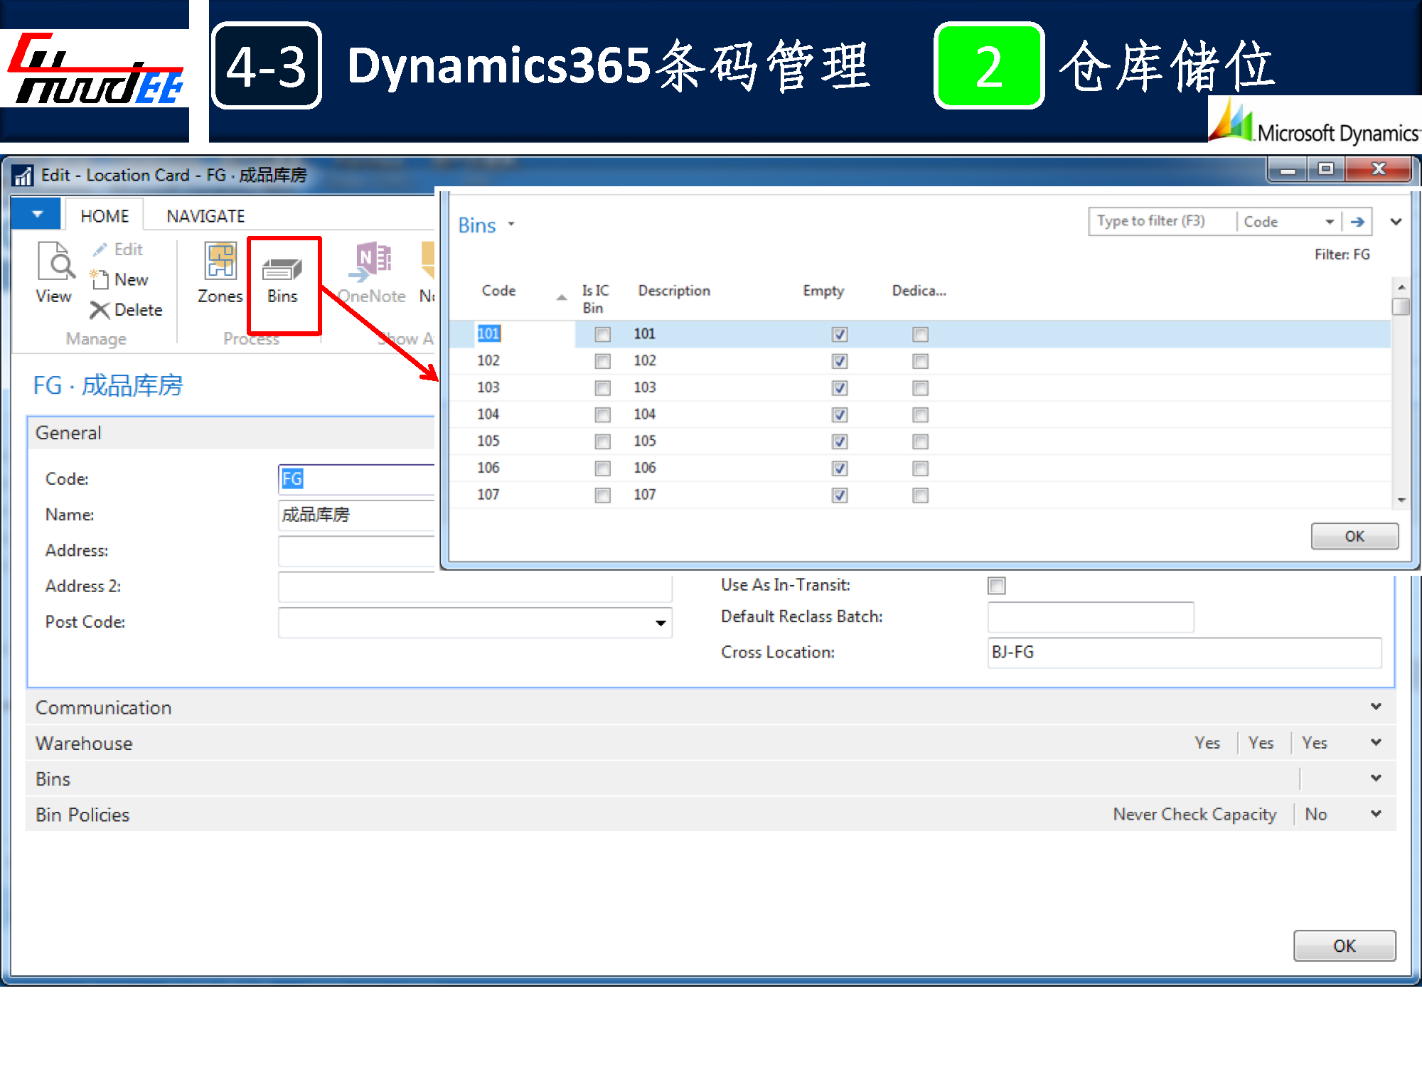Click the New document icon
The width and height of the screenshot is (1422, 1072).
[x=100, y=279]
